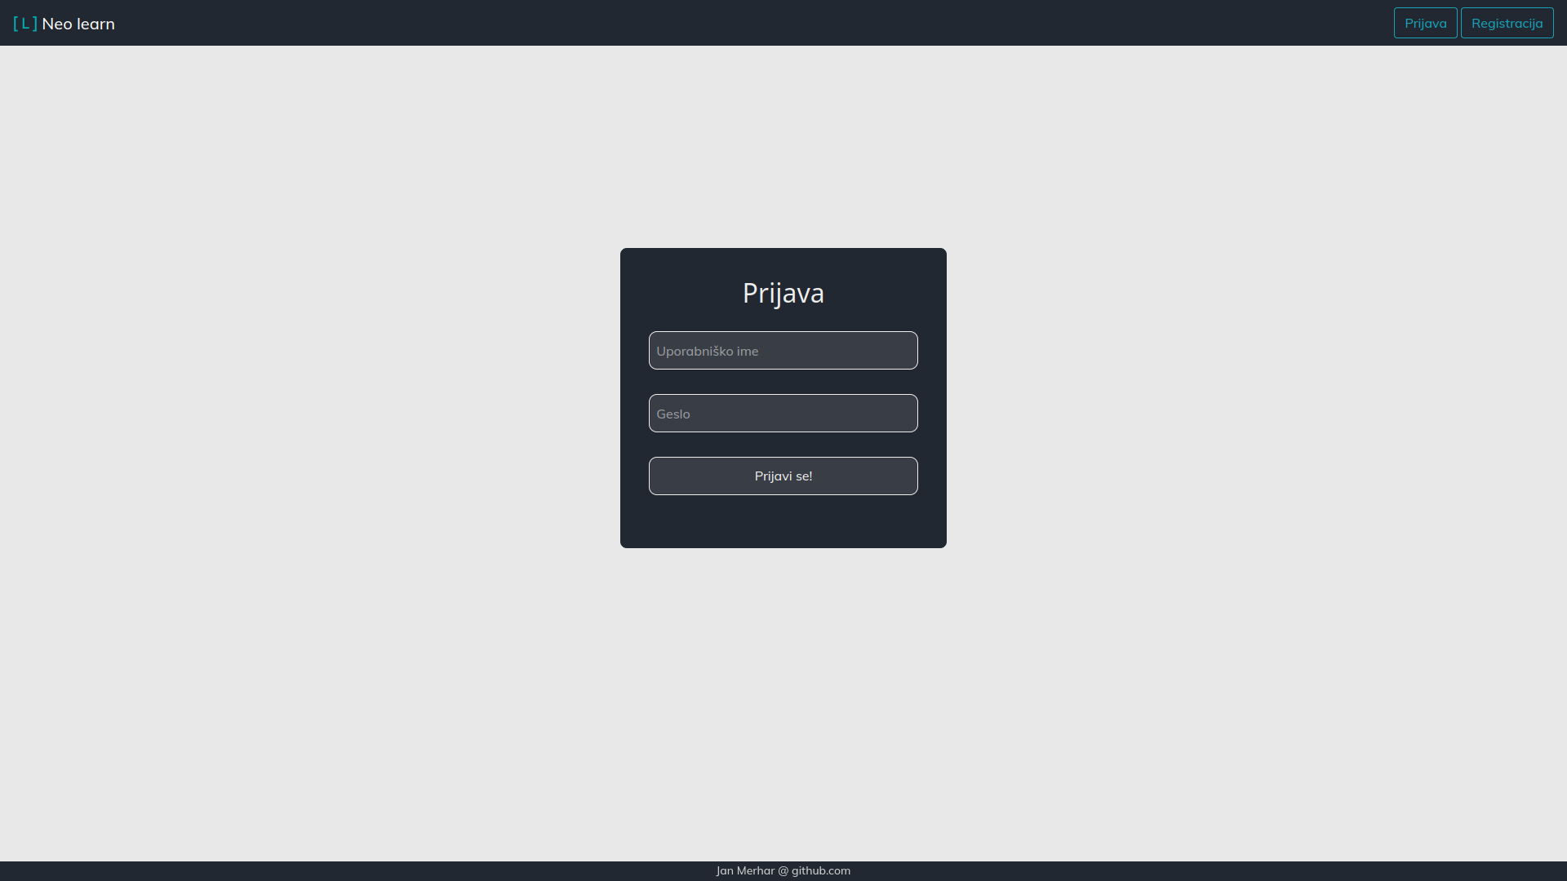The width and height of the screenshot is (1567, 881).
Task: Submit the login form
Action: coord(783,476)
